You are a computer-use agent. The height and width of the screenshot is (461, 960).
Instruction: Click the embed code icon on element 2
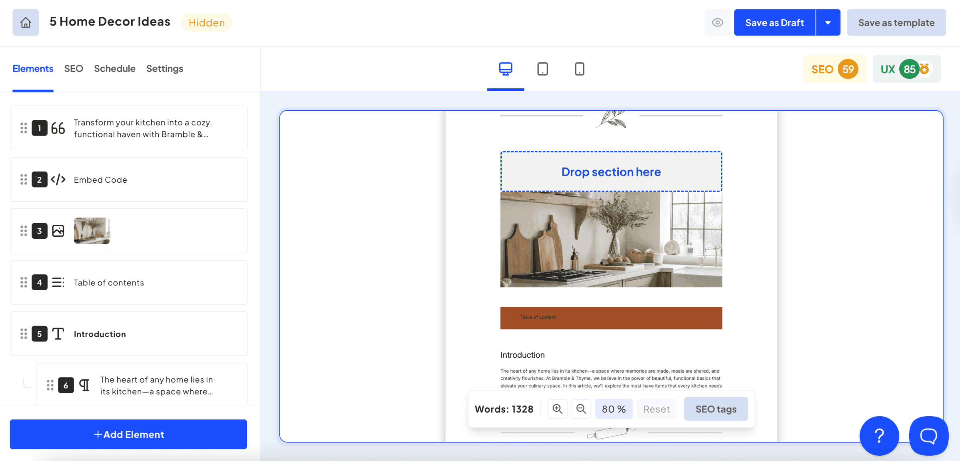[58, 180]
